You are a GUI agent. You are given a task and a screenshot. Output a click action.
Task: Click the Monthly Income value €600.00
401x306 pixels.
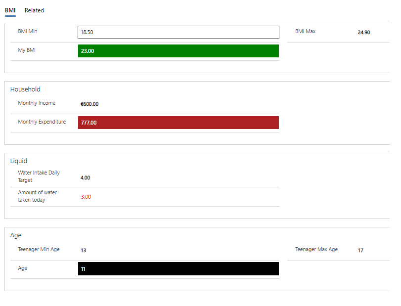tap(89, 104)
